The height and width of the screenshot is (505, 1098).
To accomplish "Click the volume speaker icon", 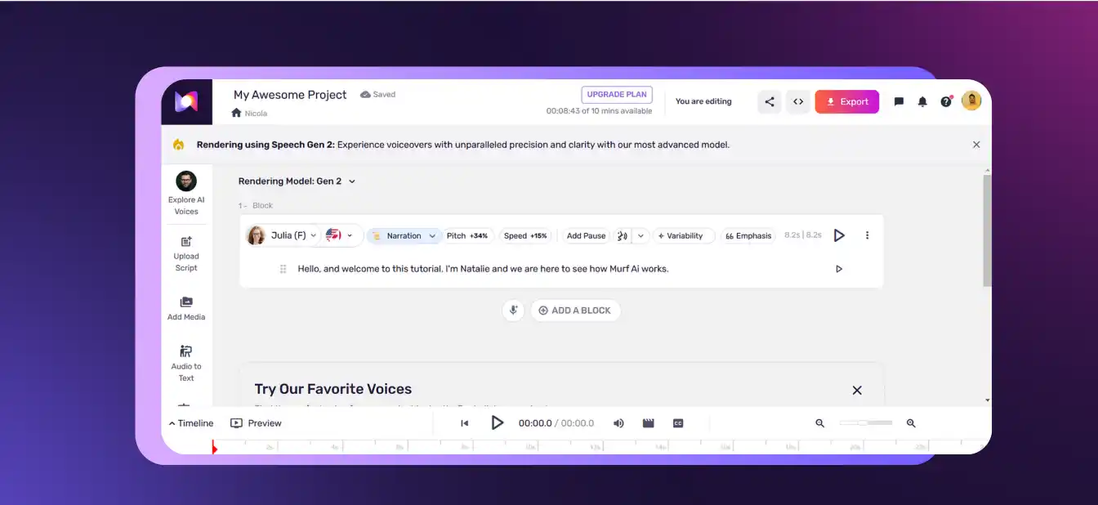I will click(x=618, y=423).
